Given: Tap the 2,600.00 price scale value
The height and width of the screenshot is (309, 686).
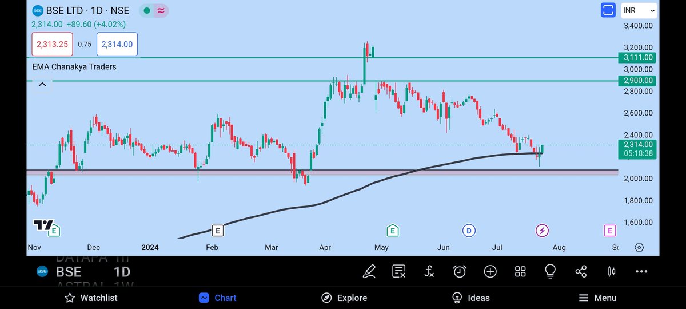Looking at the screenshot, I should pos(639,113).
